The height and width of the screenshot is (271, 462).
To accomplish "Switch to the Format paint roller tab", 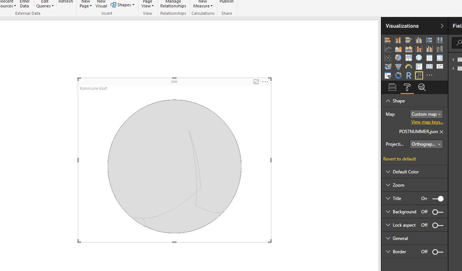I will (407, 87).
